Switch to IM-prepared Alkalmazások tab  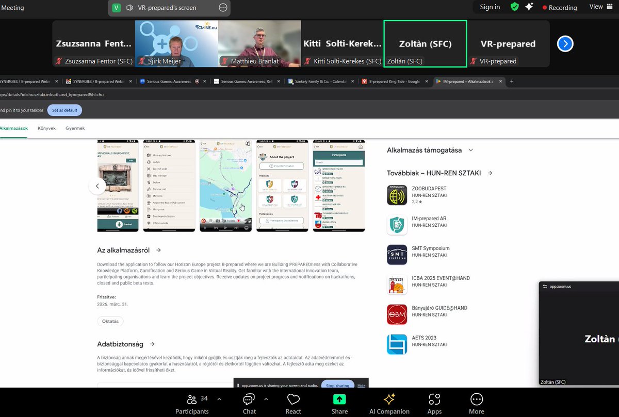(469, 81)
